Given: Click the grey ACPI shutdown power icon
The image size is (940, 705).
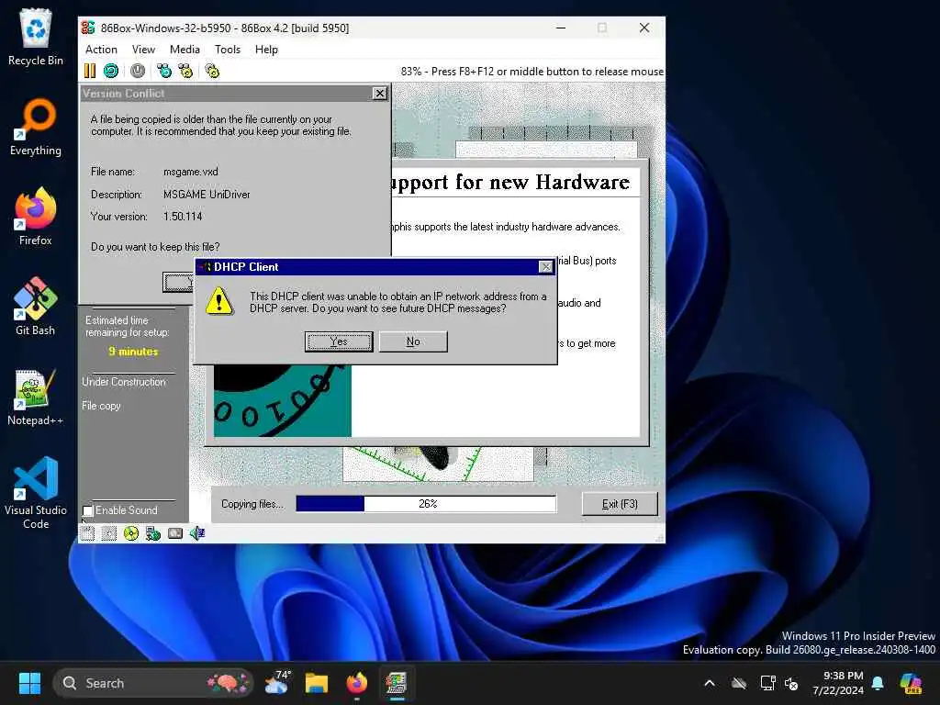Looking at the screenshot, I should click(x=138, y=71).
